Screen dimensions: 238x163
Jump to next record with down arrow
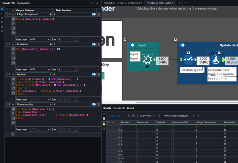(x=198, y=116)
